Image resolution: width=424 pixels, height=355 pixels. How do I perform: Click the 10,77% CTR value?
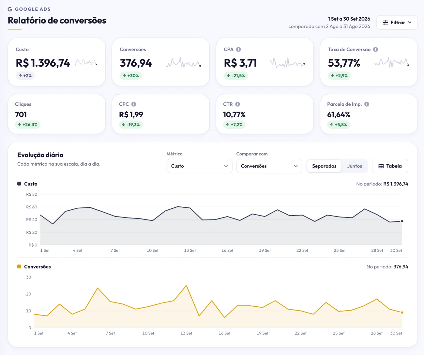click(x=234, y=115)
